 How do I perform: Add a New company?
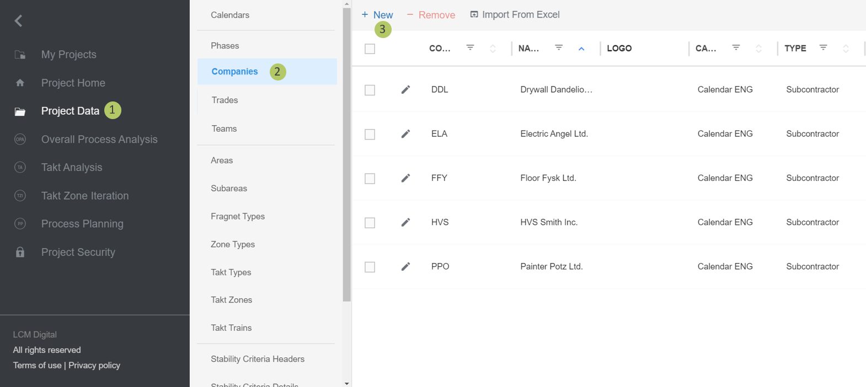(x=377, y=15)
